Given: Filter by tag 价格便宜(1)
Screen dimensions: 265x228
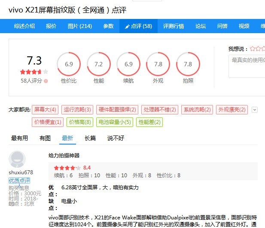Looking at the screenshot, I should click(x=48, y=122).
